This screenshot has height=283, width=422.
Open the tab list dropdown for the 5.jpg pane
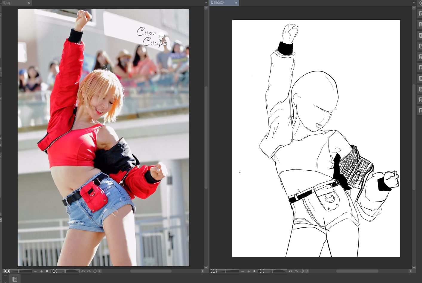pos(206,2)
